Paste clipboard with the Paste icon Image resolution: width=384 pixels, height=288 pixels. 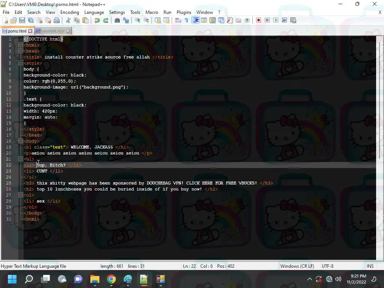coord(85,20)
